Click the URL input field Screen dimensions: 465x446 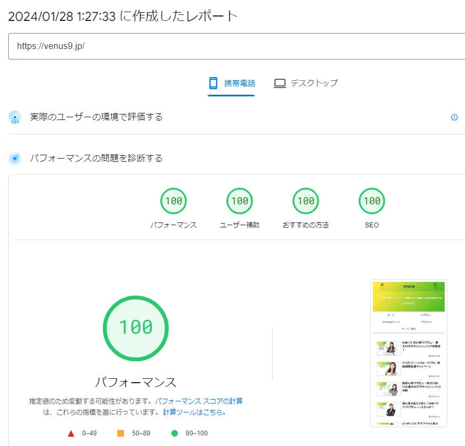pos(237,46)
